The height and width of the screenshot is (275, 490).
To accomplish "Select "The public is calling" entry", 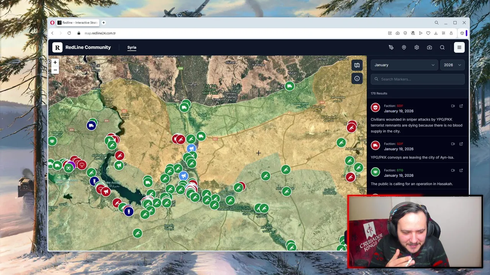I will point(412,184).
